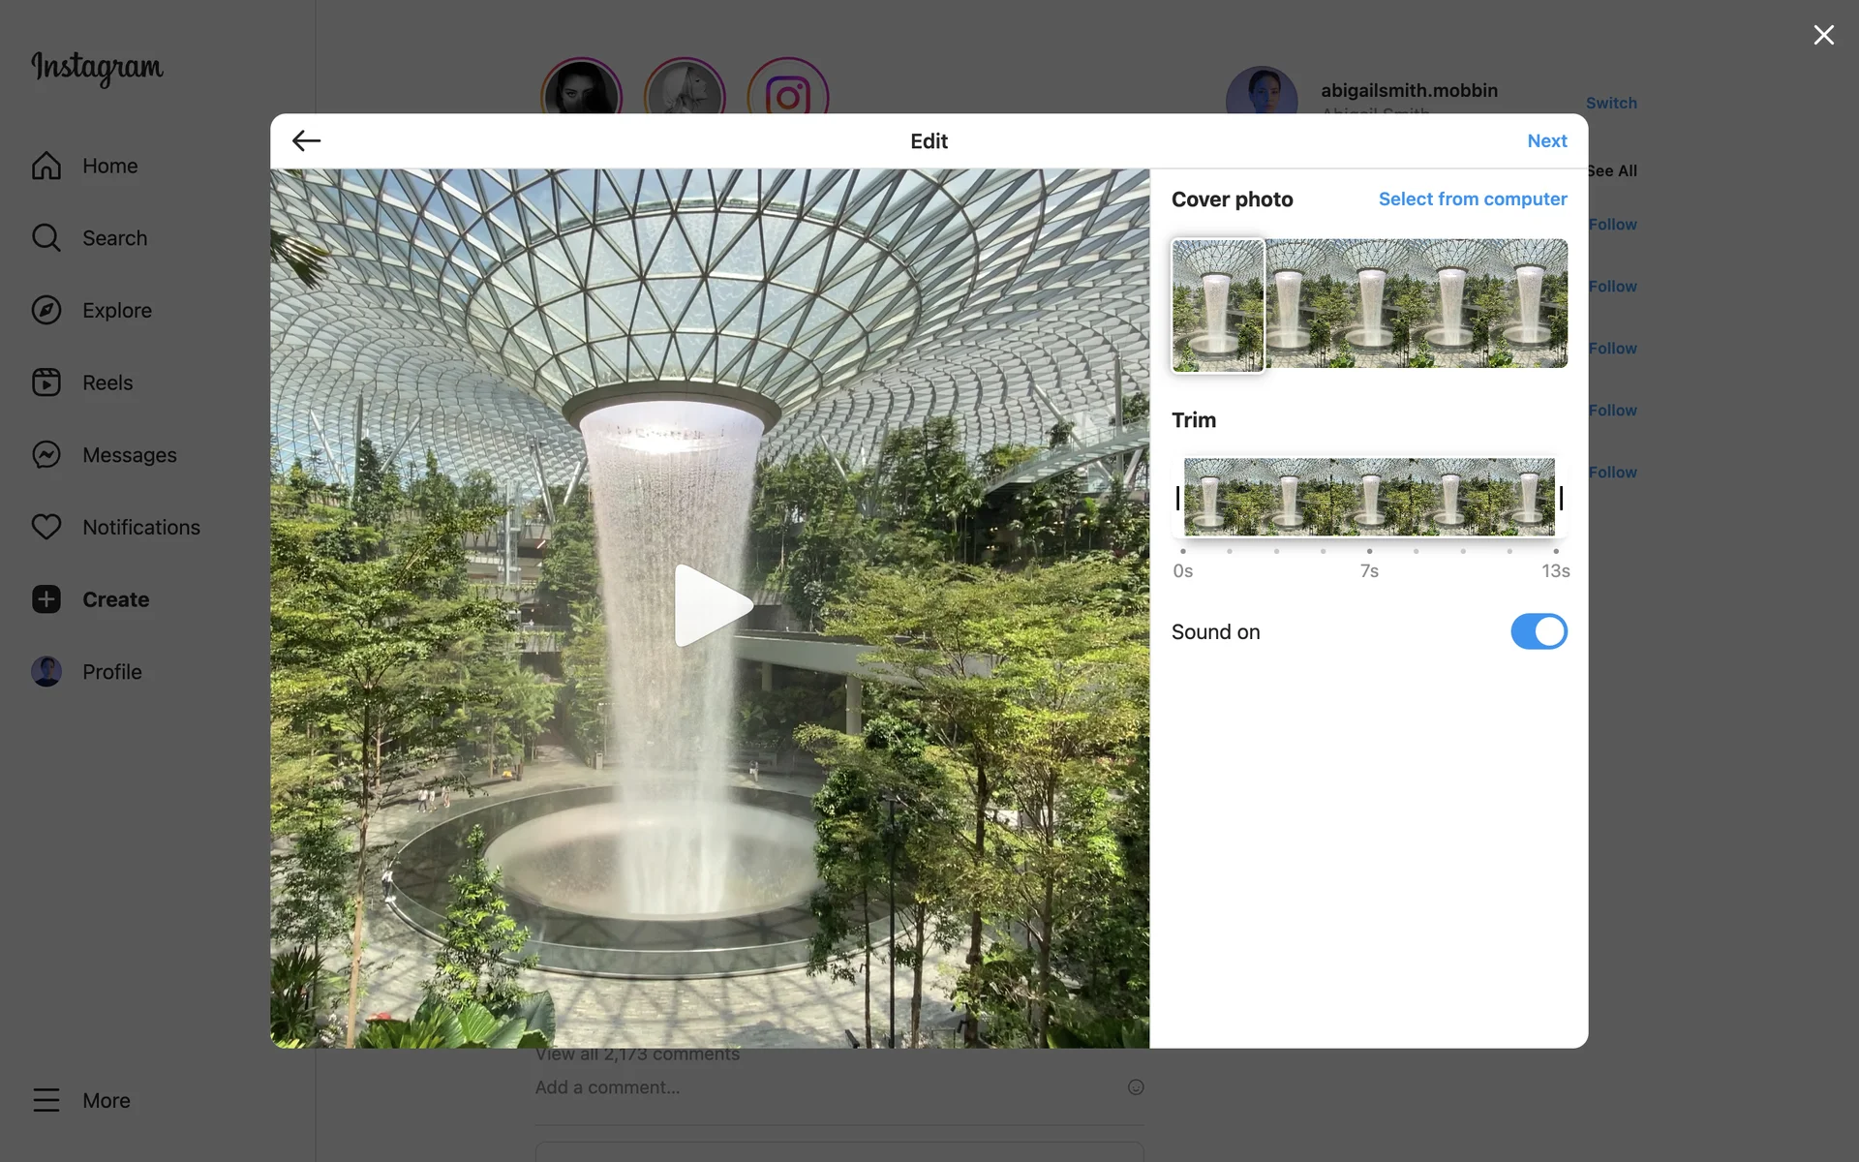Open Reels from the sidebar
This screenshot has height=1162, width=1859.
click(x=107, y=382)
